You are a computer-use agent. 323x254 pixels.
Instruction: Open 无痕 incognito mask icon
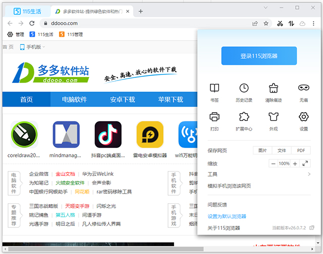tap(304, 88)
